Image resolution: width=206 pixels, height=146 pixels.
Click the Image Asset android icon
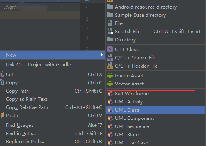tap(110, 75)
